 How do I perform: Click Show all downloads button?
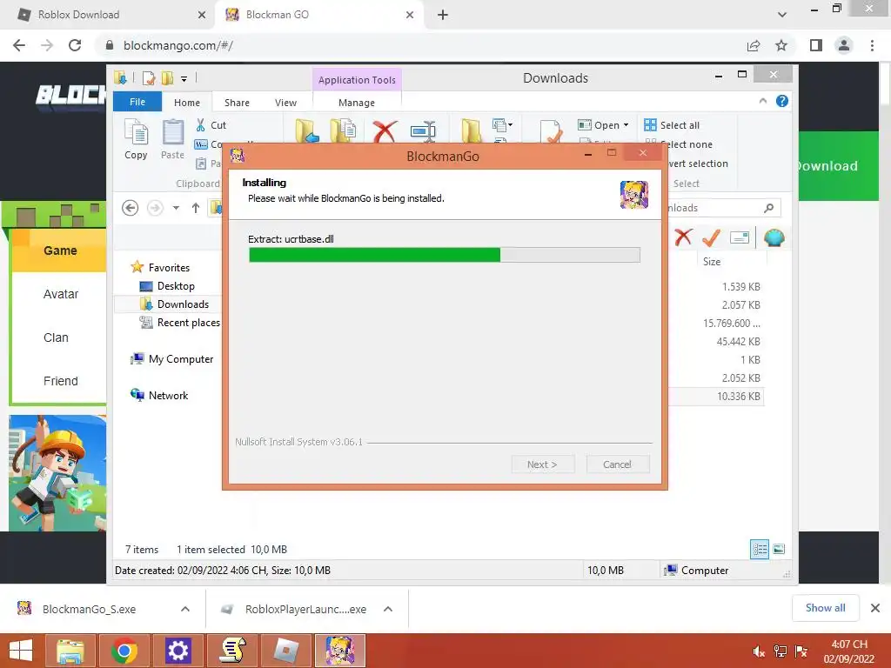825,608
